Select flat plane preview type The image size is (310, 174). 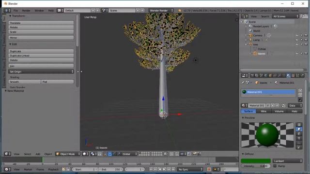[299, 125]
